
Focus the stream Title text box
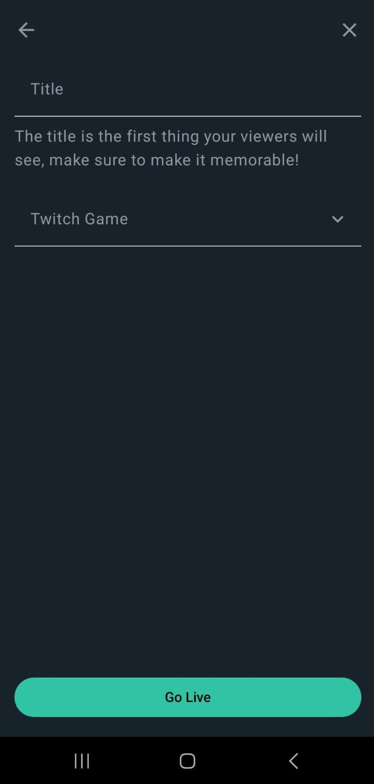(x=187, y=89)
